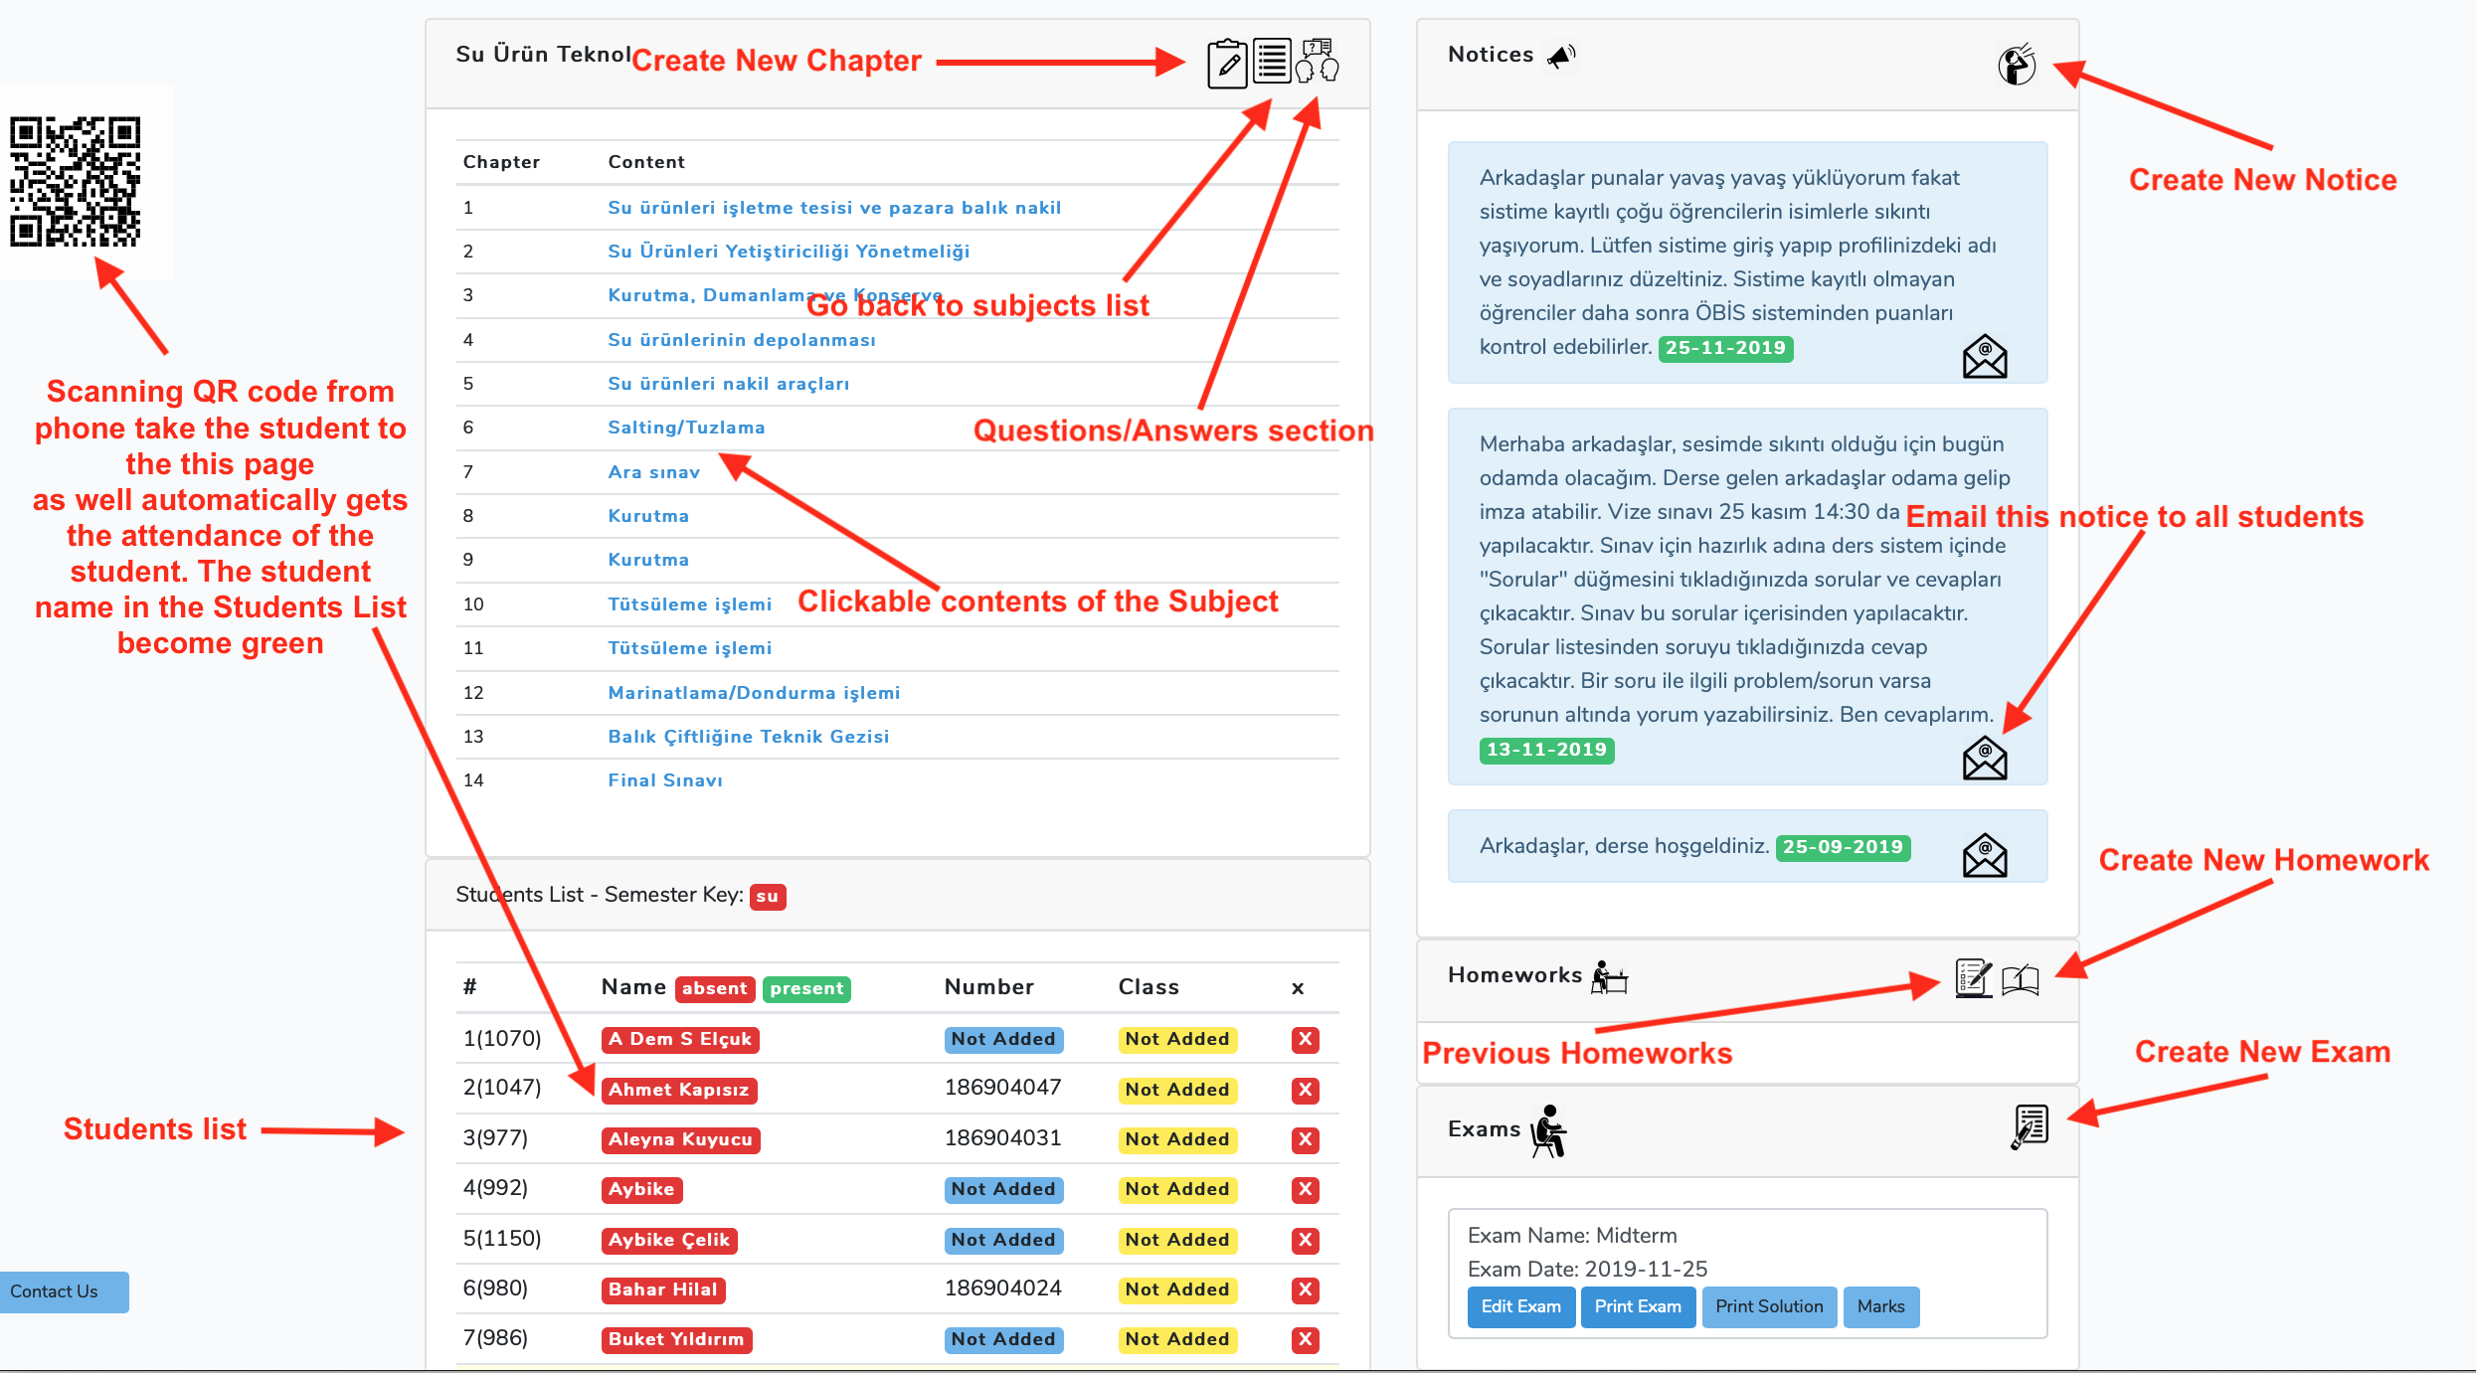Click the Create New Notice icon
Viewport: 2476px width, 1373px height.
(2017, 66)
